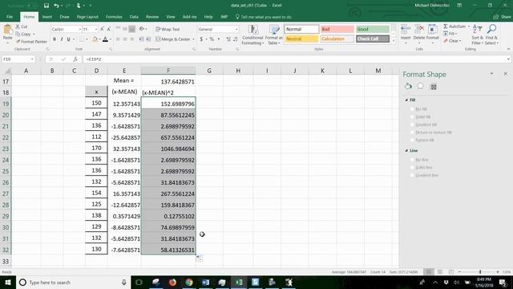Select the Gradient line radio option
The image size is (513, 289).
point(412,175)
